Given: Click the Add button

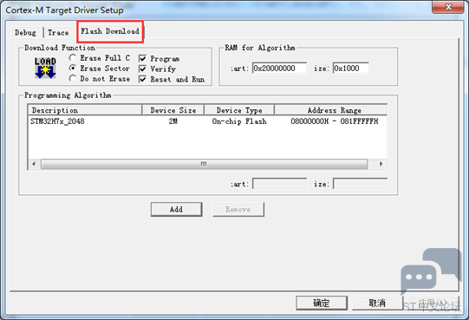Looking at the screenshot, I should tap(177, 209).
